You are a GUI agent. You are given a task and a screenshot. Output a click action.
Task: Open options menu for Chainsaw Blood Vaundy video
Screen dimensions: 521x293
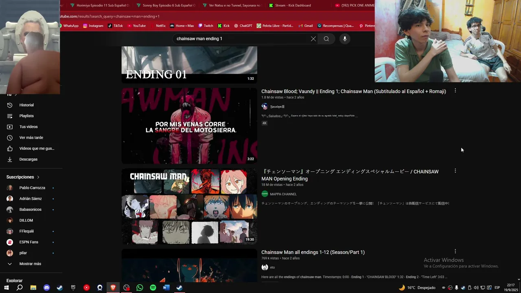pyautogui.click(x=455, y=91)
